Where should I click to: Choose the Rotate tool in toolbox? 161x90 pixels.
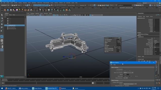click(x=2, y=27)
